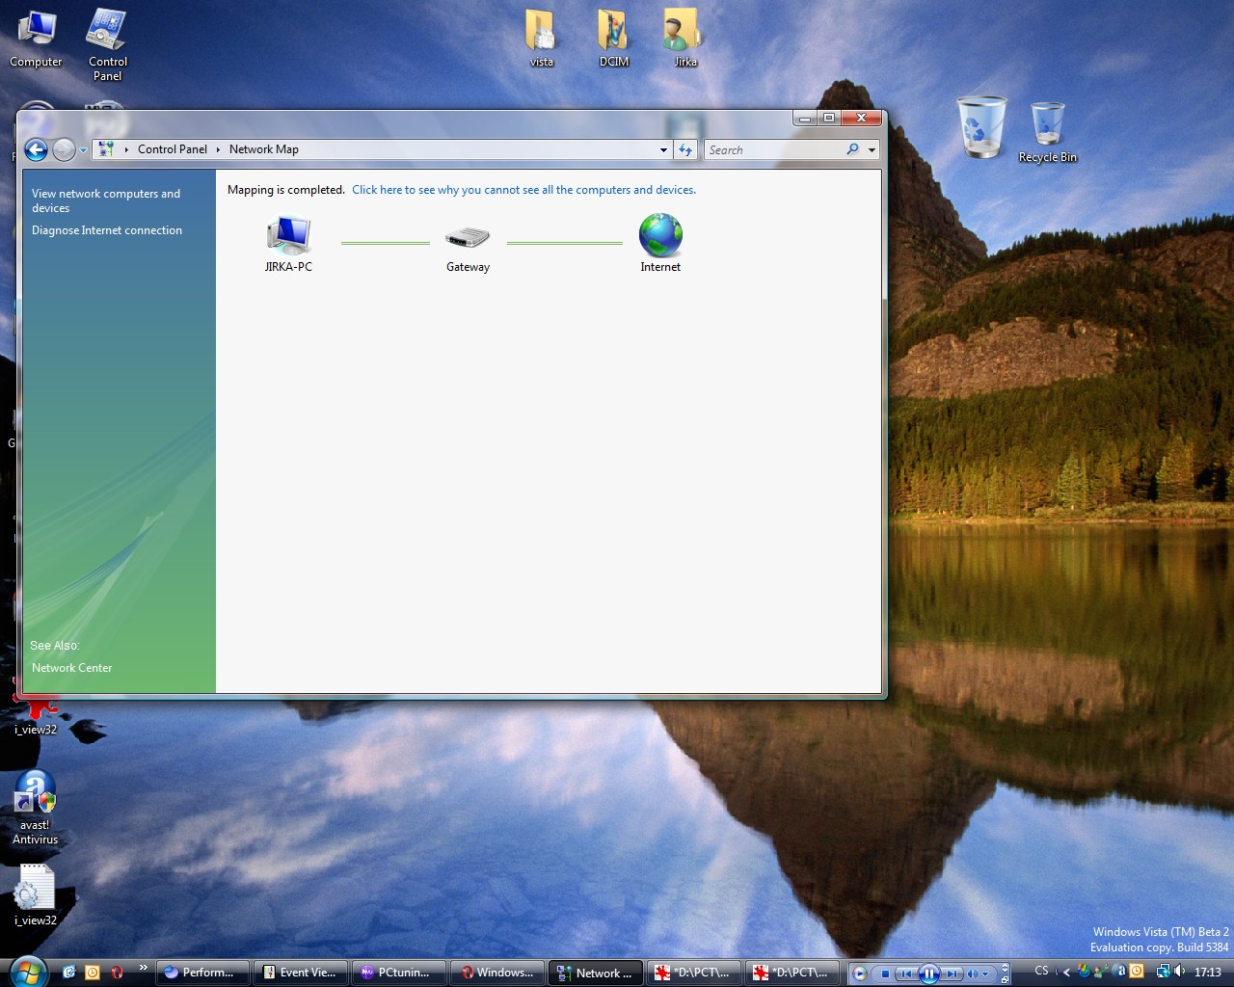Skip to previous track in media toolbar

tap(906, 974)
